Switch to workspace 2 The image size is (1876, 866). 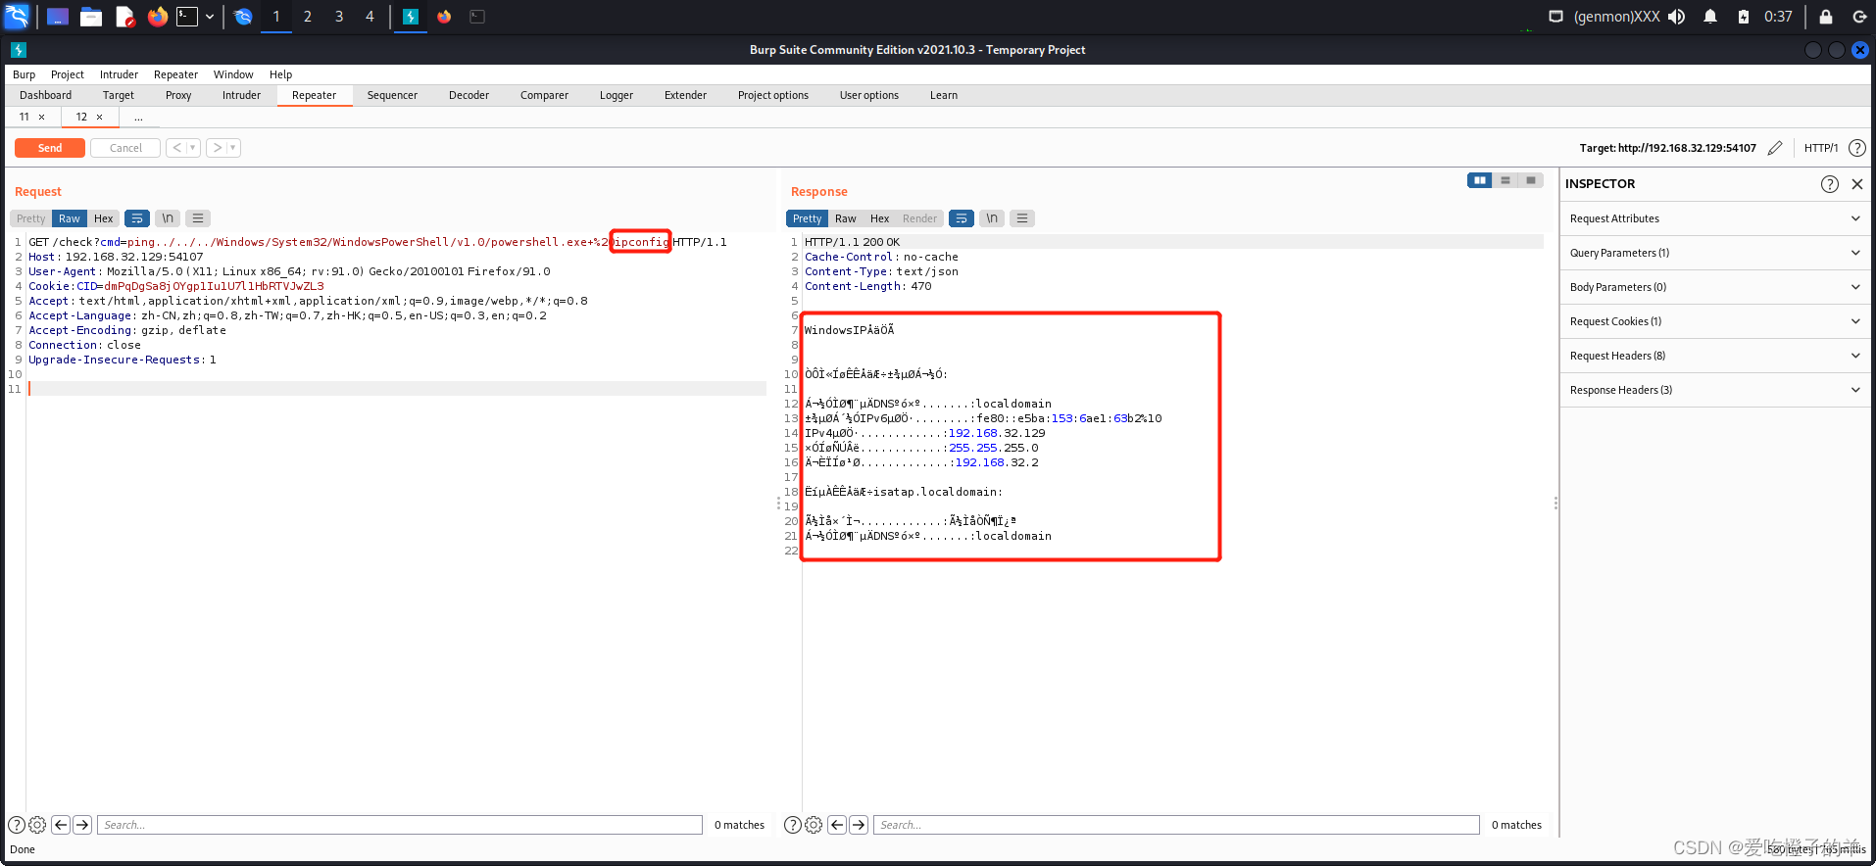point(308,17)
